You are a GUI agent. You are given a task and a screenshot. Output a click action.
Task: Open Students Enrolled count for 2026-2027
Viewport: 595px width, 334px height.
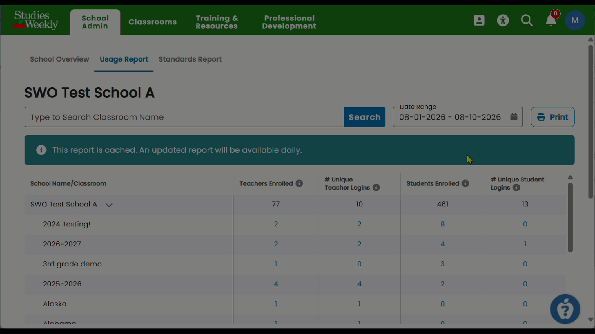pos(443,244)
